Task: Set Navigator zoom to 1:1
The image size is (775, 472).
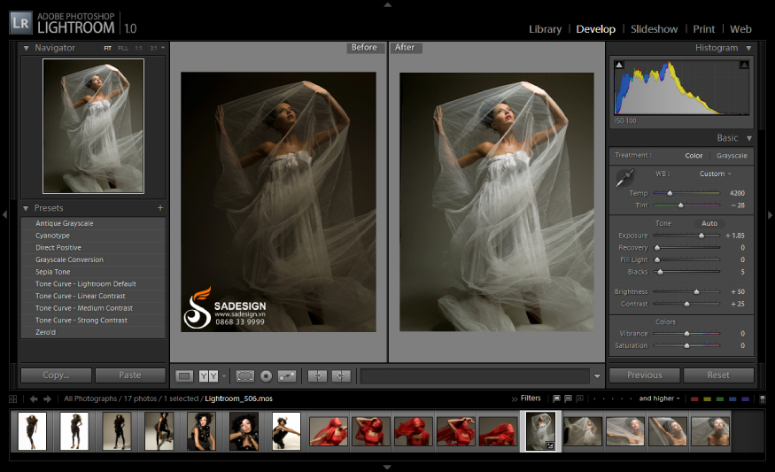Action: coord(138,48)
